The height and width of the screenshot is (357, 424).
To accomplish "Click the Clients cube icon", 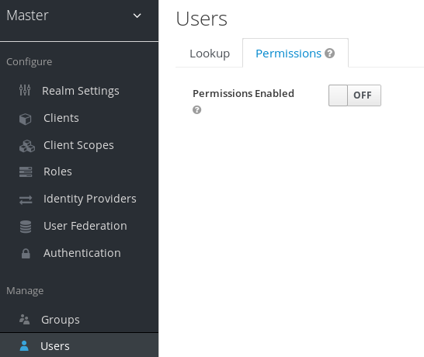I will click(25, 119).
